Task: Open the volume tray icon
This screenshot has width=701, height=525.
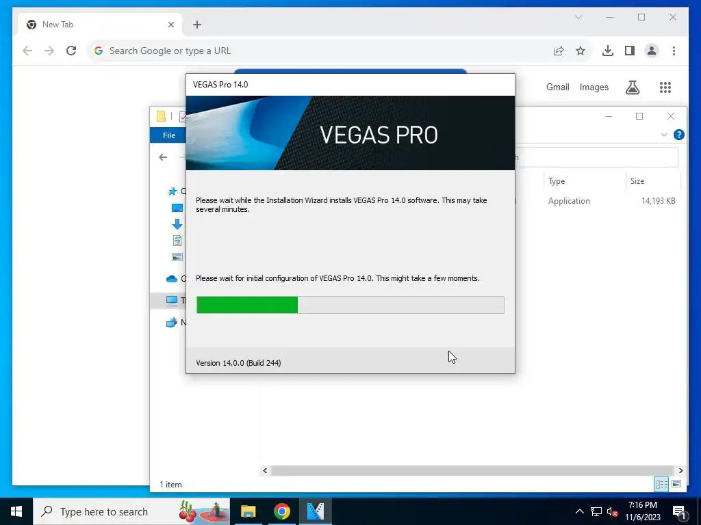Action: coord(613,511)
